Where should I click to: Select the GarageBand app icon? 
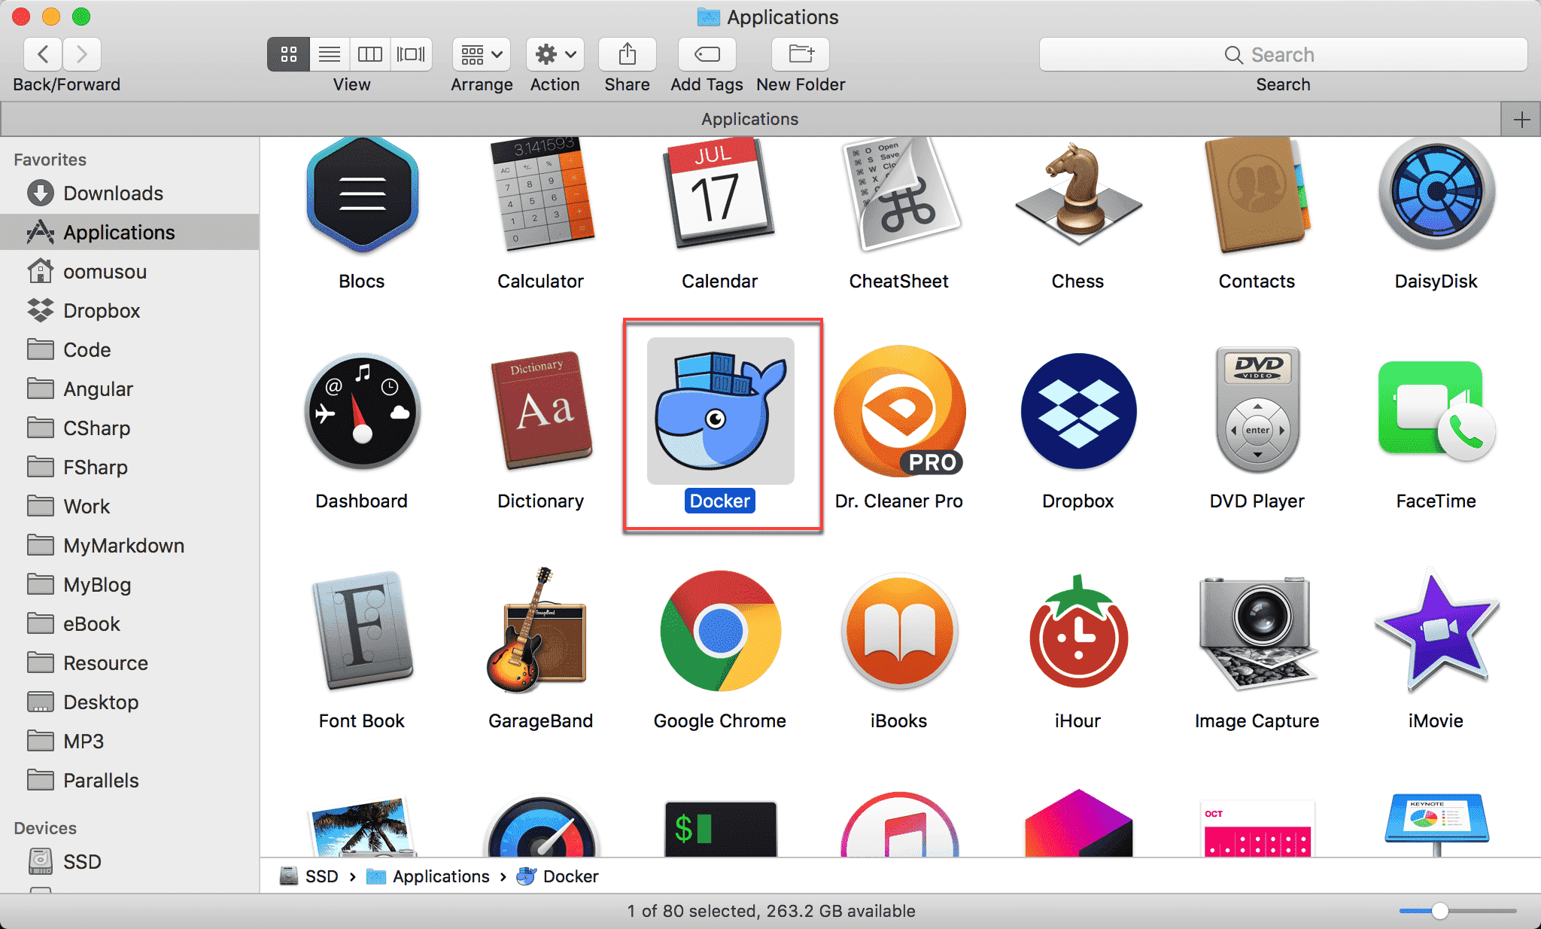point(537,631)
